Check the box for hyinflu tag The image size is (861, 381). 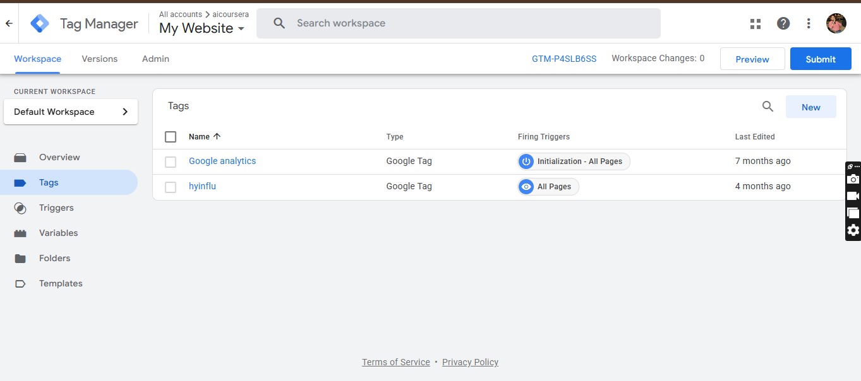[x=171, y=187]
